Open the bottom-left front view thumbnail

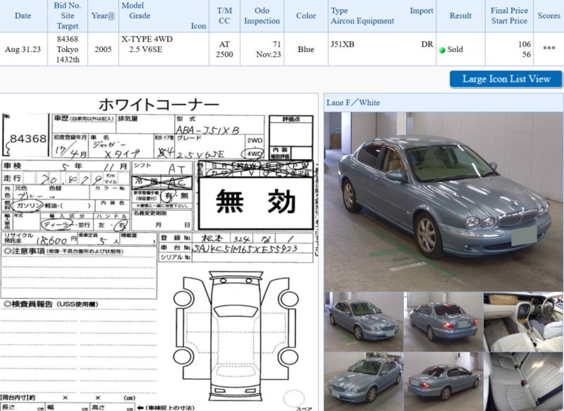[x=363, y=381]
